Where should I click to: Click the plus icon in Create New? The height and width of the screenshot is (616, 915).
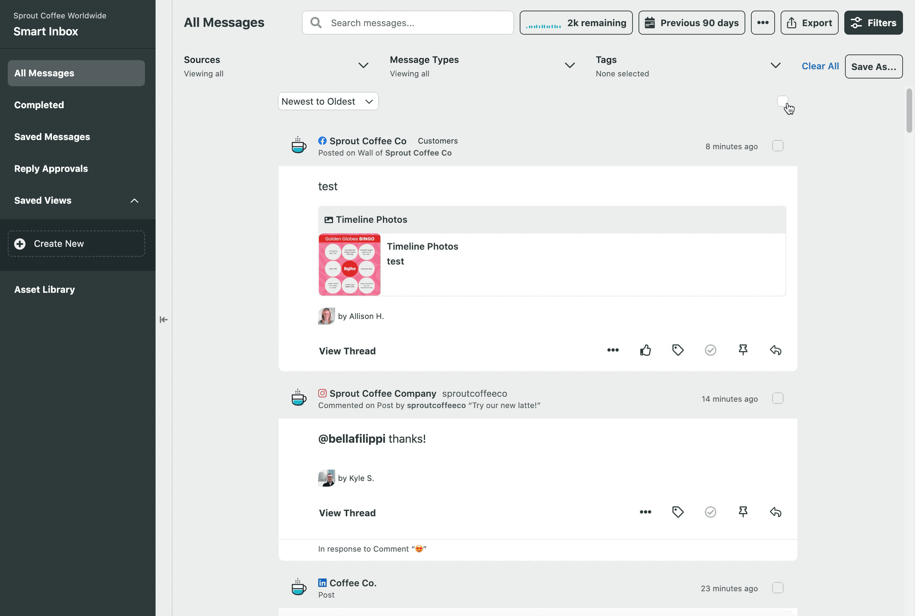click(x=20, y=244)
